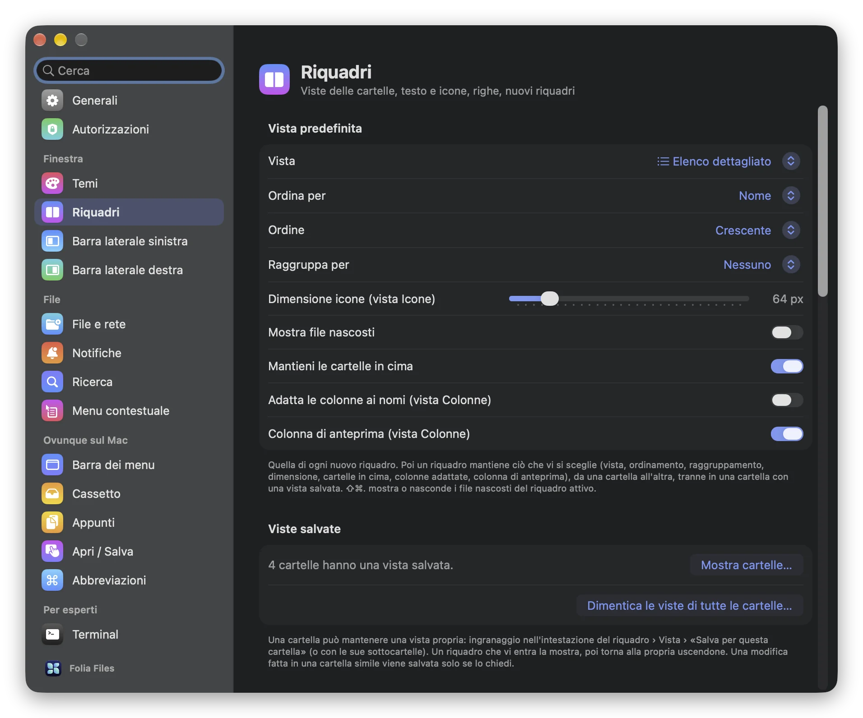
Task: Select the Temi palette icon
Action: pyautogui.click(x=52, y=184)
